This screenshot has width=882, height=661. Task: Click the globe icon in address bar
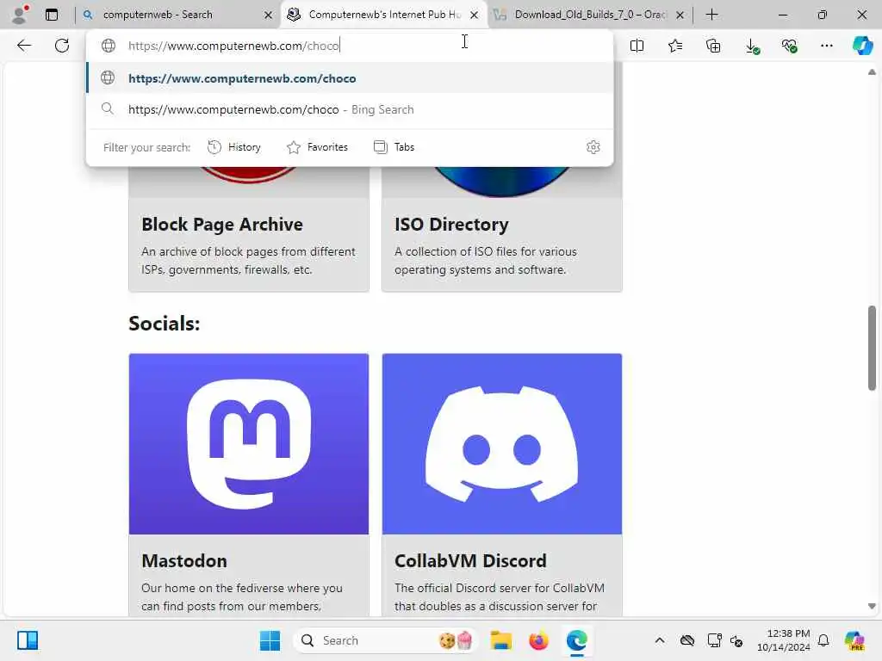tap(109, 46)
